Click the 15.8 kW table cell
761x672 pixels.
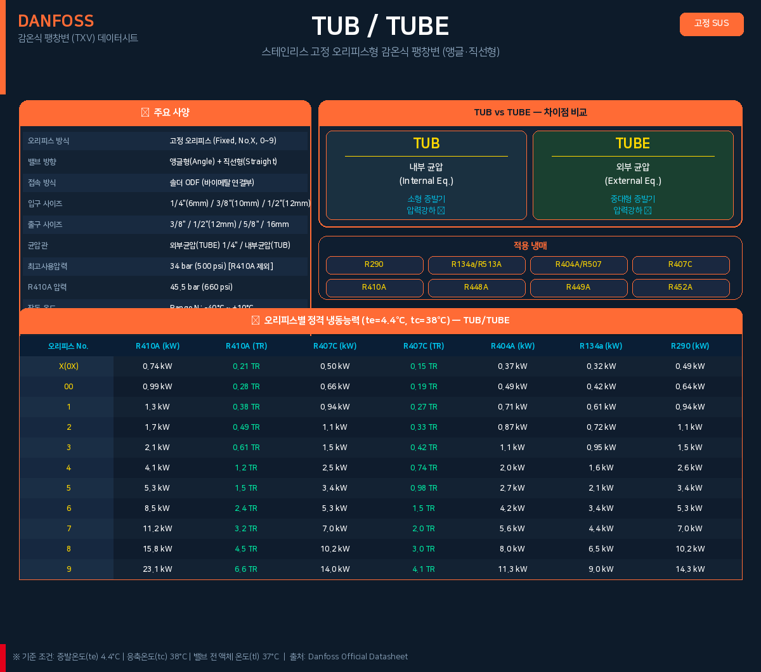click(x=158, y=549)
